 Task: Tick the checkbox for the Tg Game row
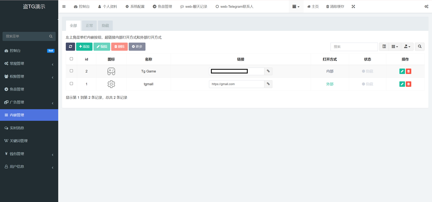tap(71, 71)
